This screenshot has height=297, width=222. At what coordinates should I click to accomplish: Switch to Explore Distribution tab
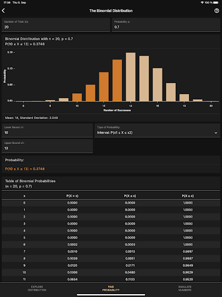click(x=37, y=288)
